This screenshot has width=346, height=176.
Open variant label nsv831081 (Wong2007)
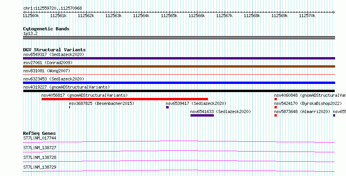47,71
